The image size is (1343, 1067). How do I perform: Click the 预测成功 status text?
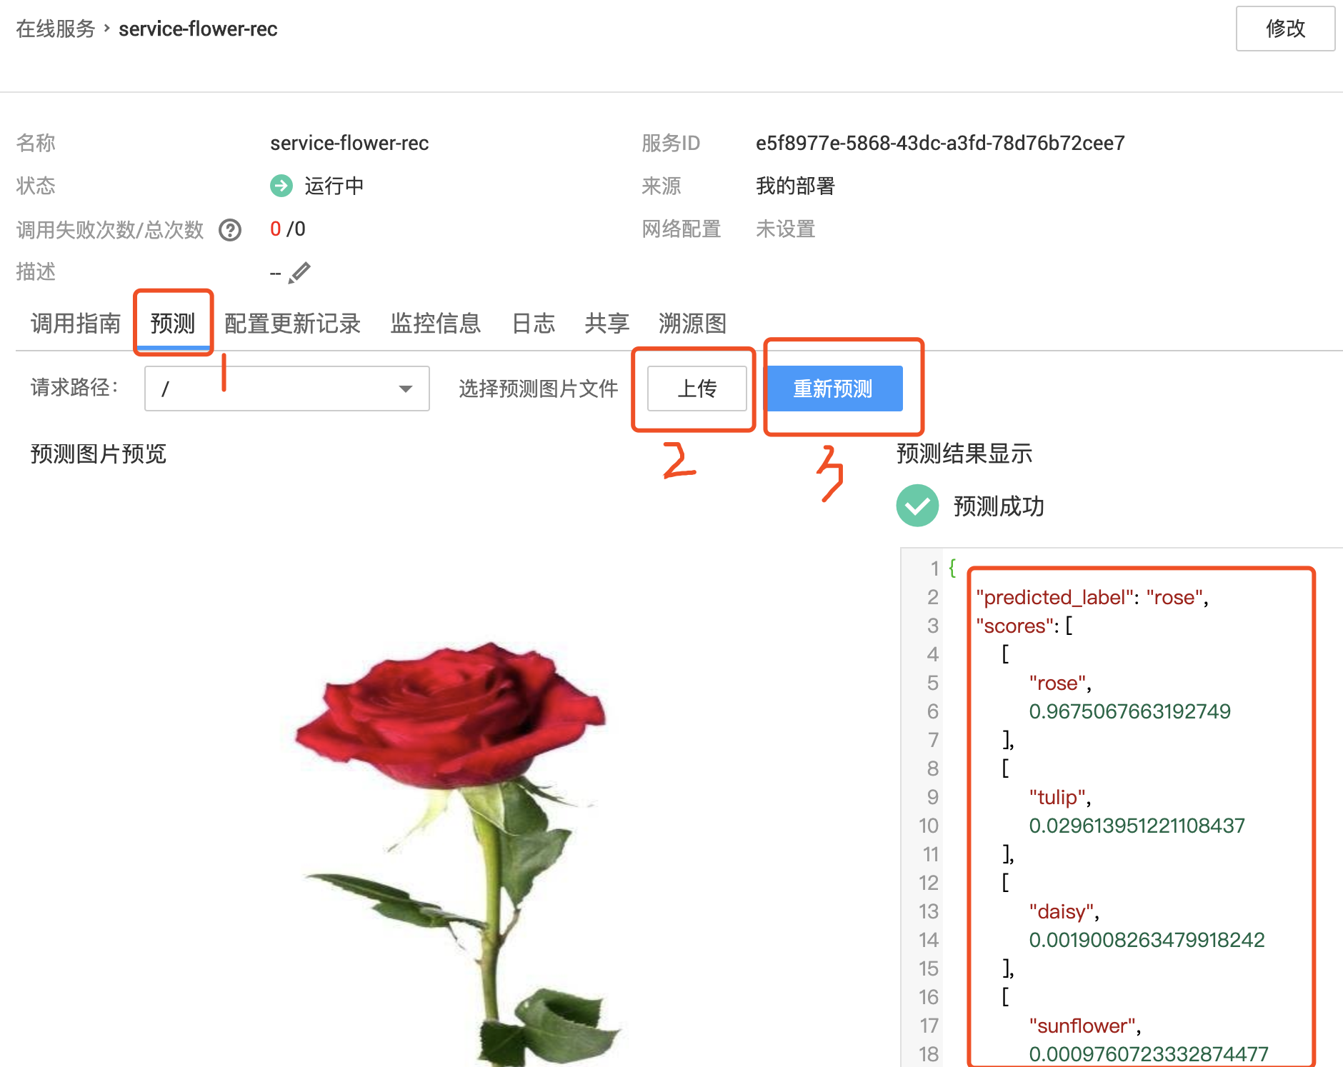(999, 506)
